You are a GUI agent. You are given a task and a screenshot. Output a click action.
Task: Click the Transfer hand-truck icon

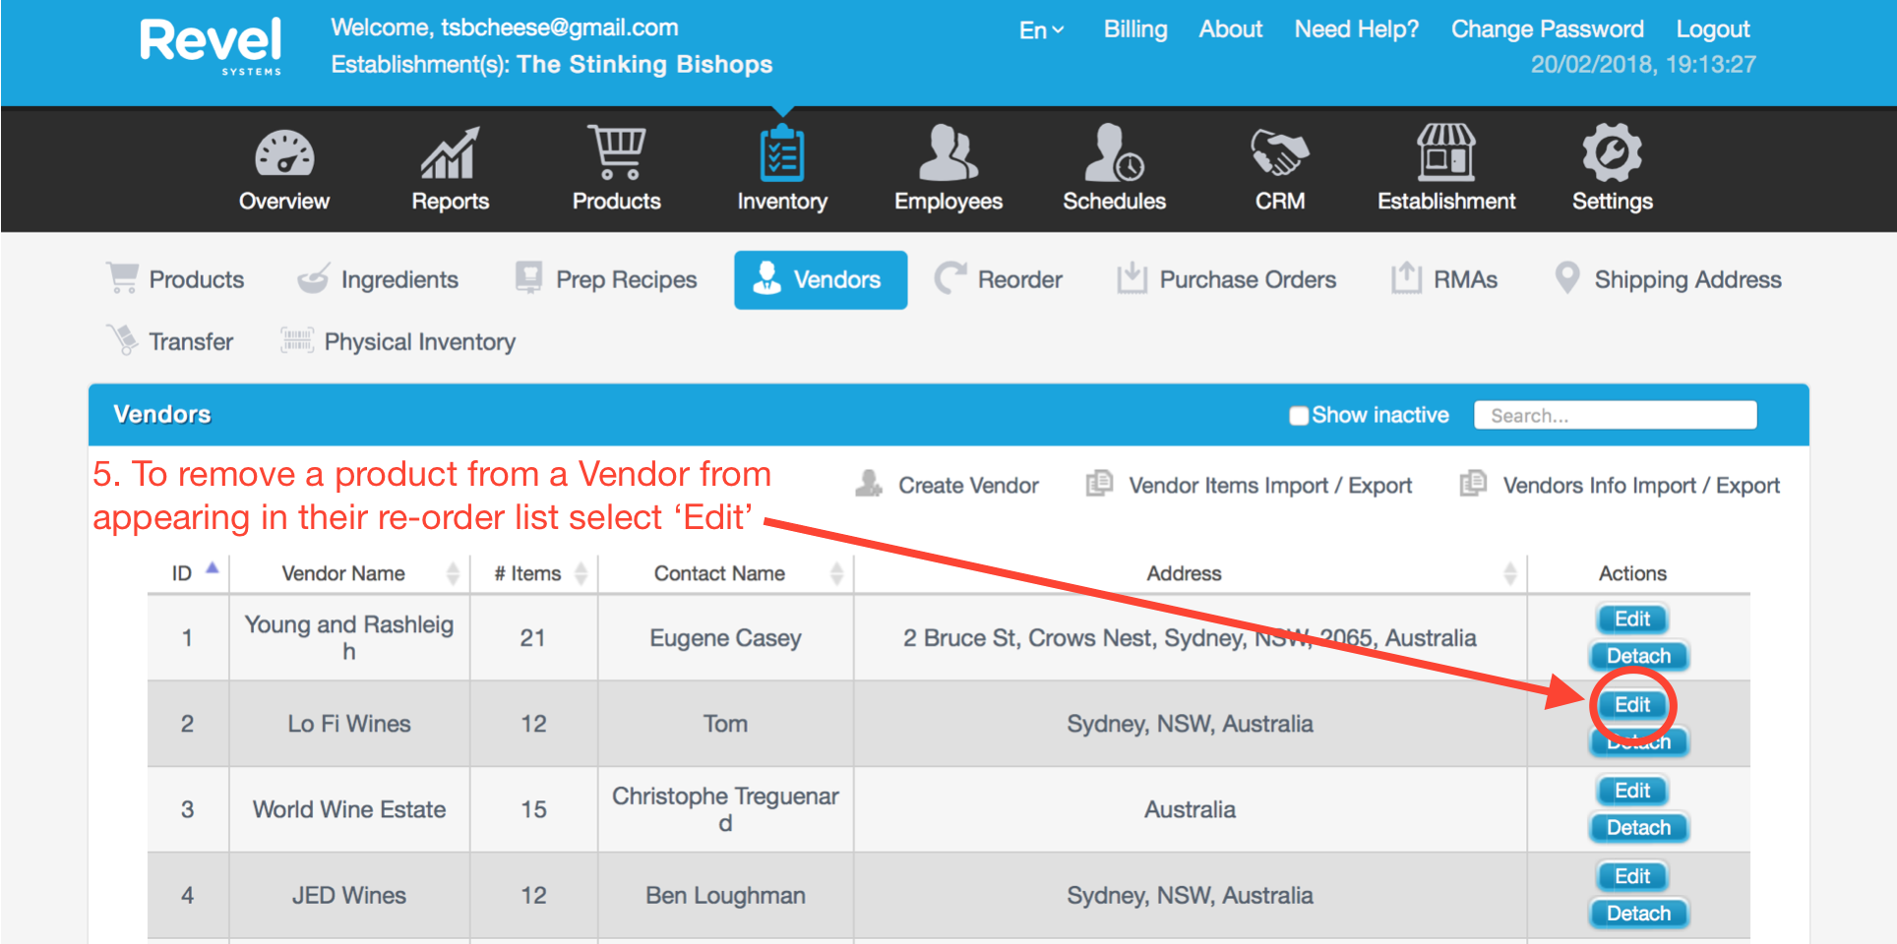tap(123, 340)
